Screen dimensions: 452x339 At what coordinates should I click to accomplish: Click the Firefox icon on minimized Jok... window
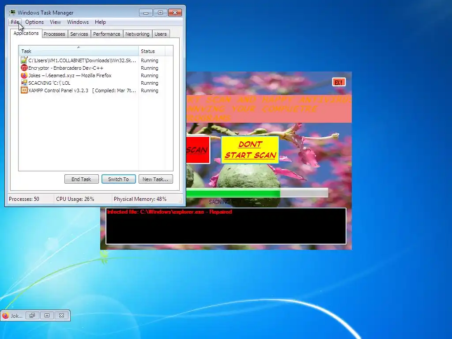5,316
